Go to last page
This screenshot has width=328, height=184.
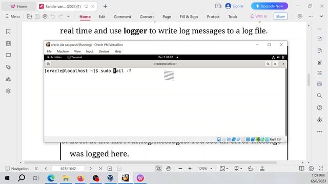(x=100, y=169)
